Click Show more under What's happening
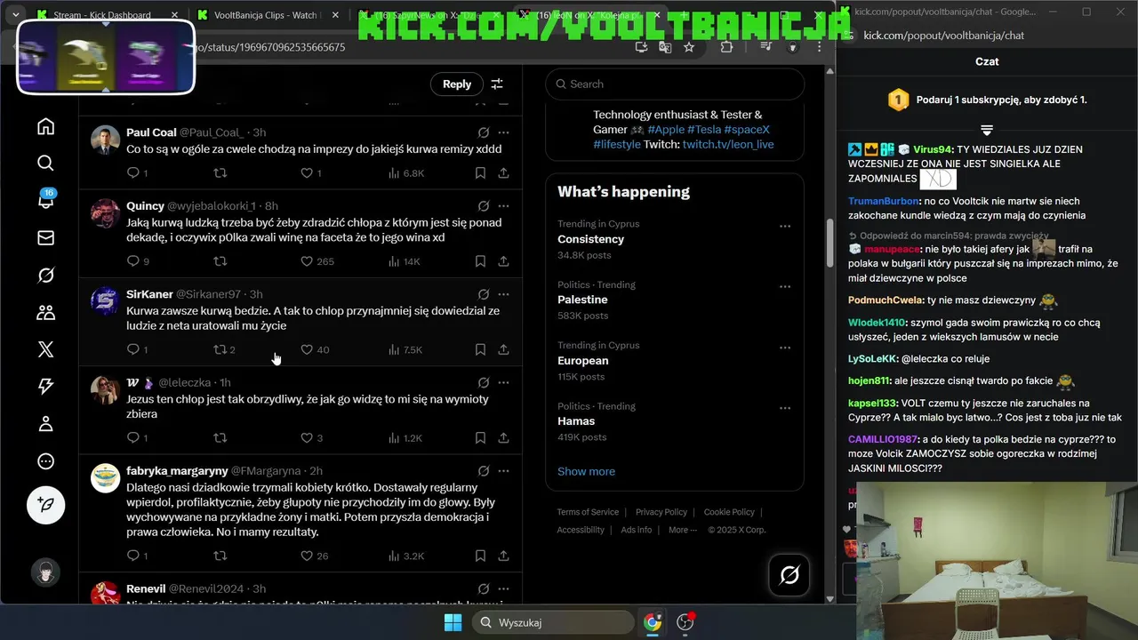The width and height of the screenshot is (1138, 640). pyautogui.click(x=586, y=471)
